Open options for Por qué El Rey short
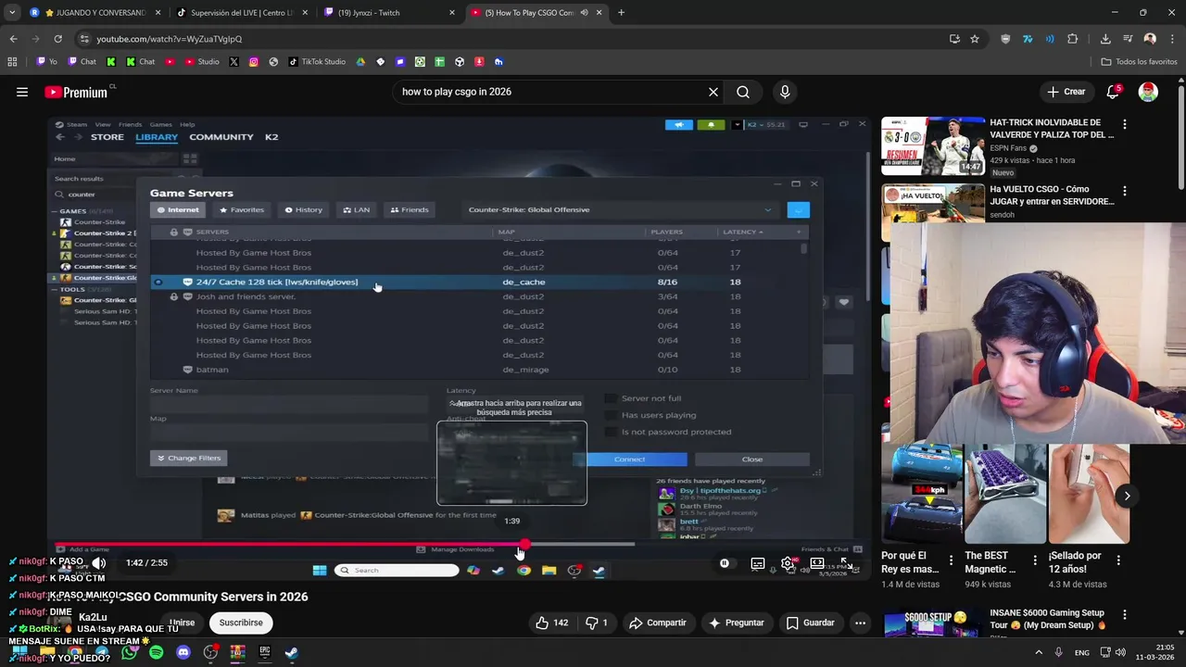 [x=951, y=560]
